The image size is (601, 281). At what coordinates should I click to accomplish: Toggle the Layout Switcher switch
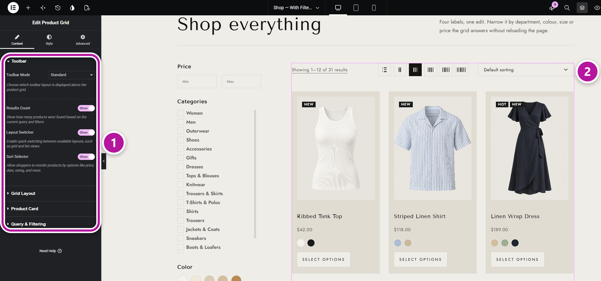click(x=86, y=132)
